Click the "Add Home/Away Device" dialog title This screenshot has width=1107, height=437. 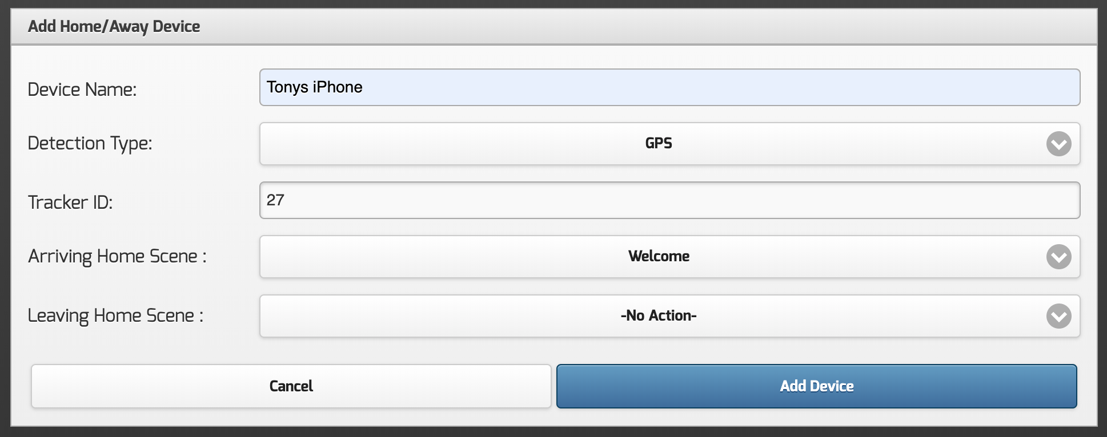tap(114, 27)
